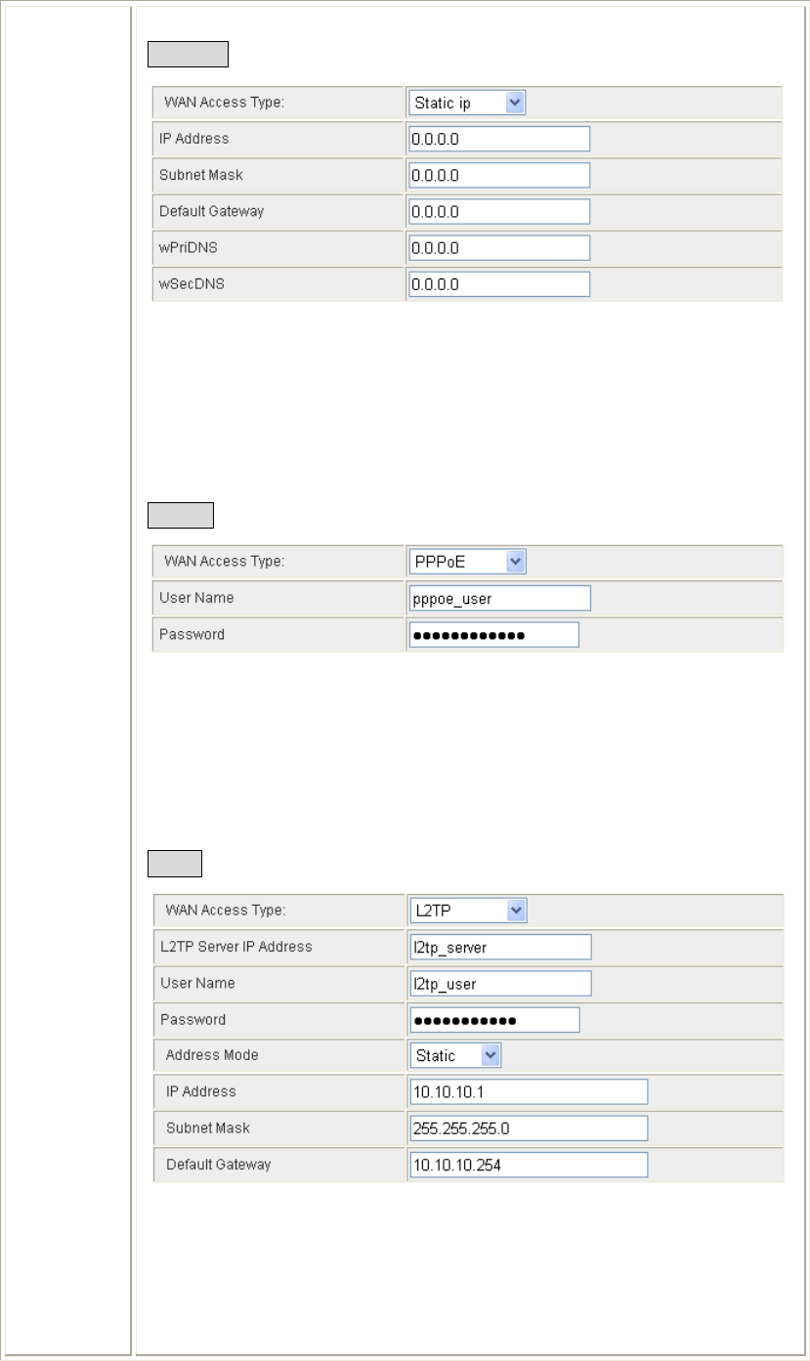
Task: Select the Default Gateway field showing 0.0.0.0
Action: [499, 211]
